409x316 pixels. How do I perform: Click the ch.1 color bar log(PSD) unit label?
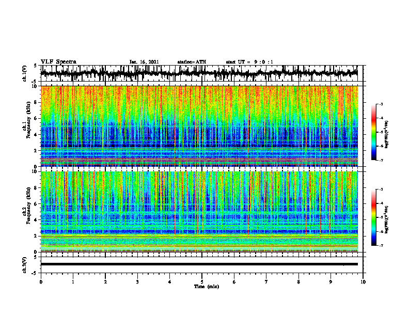[387, 135]
